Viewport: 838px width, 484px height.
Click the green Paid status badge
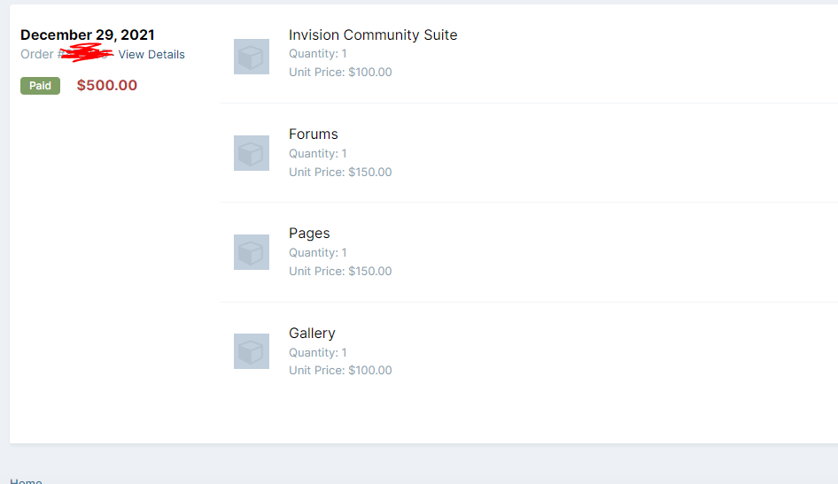40,86
